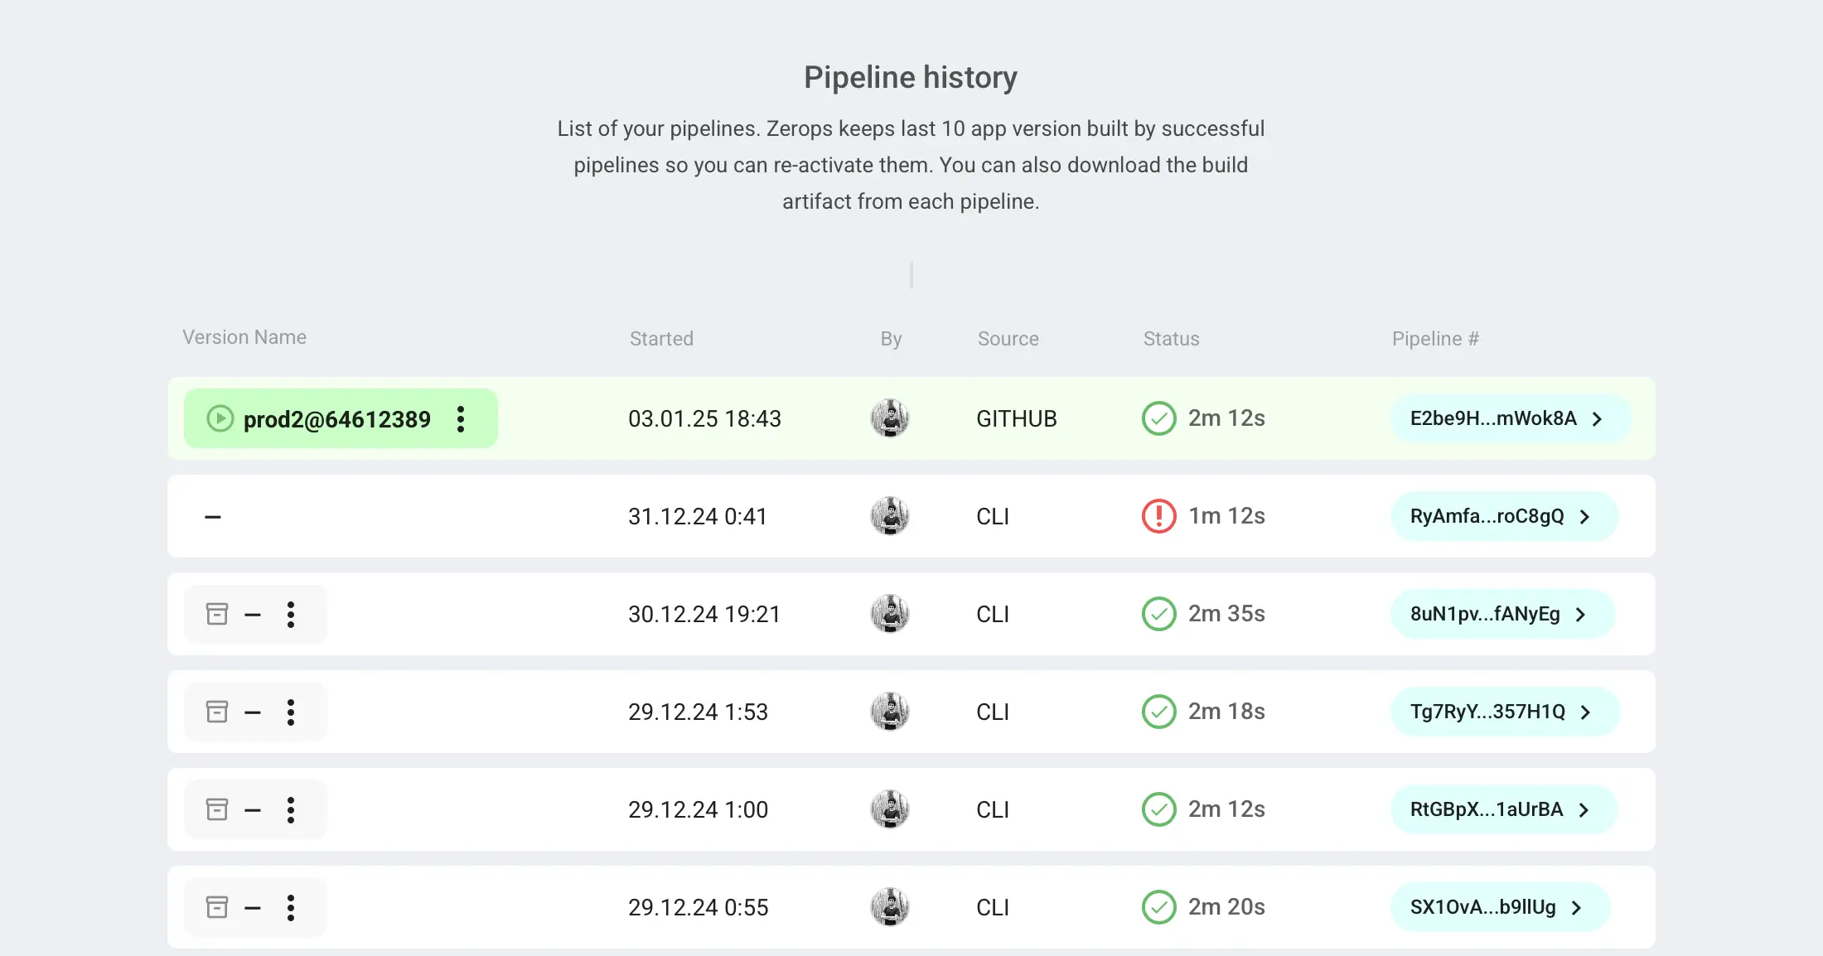Click the user avatar in the 30.12.24 19:21 row
The width and height of the screenshot is (1823, 956).
(x=890, y=614)
